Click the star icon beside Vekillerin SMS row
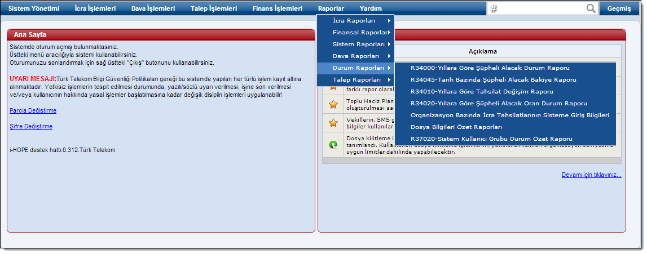The image size is (647, 254). (333, 123)
